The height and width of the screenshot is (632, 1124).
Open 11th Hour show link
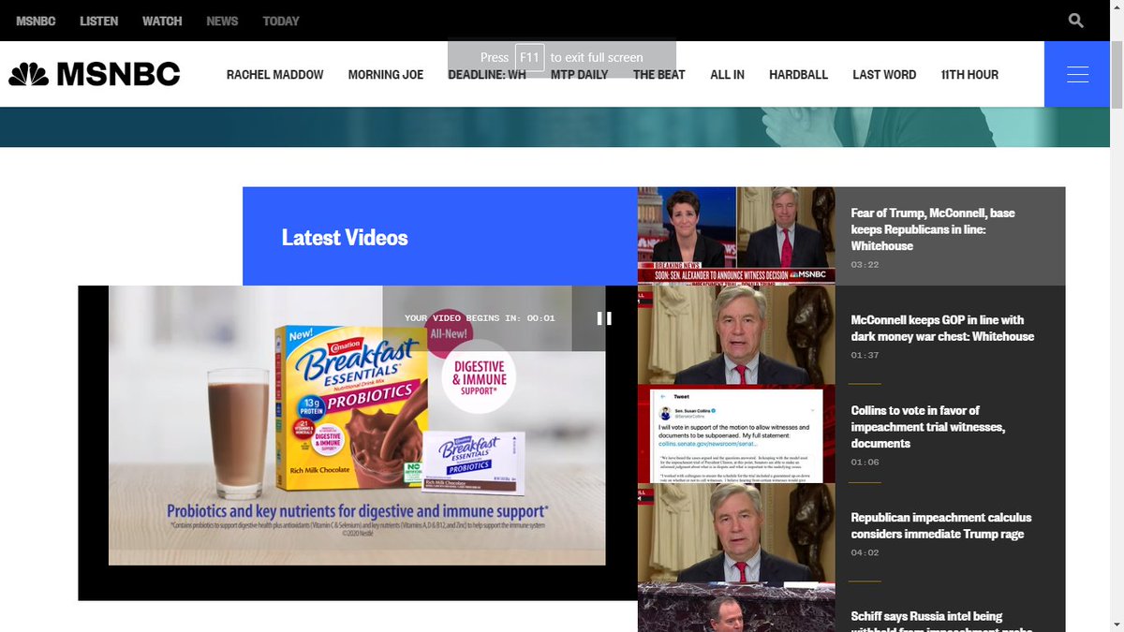click(969, 74)
